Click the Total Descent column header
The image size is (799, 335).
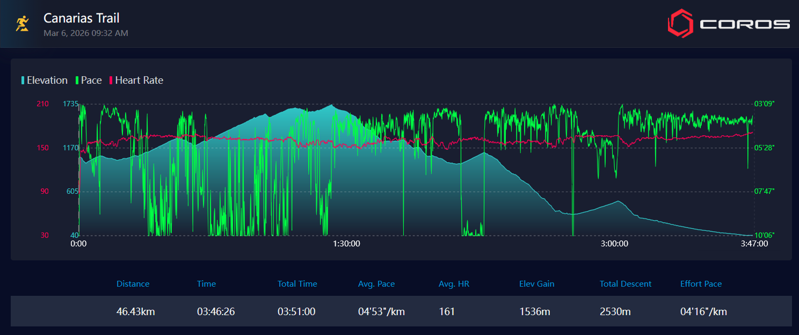(x=626, y=284)
